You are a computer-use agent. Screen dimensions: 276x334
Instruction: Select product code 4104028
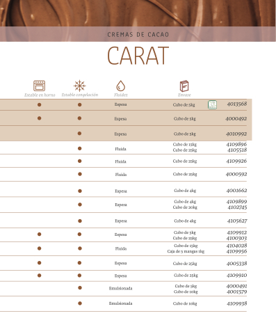[x=236, y=246]
